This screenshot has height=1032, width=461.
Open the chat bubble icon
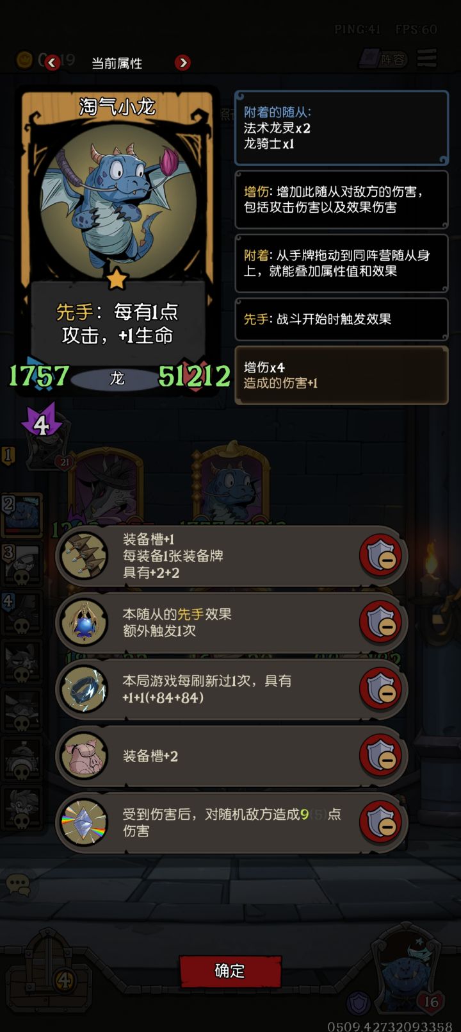coord(18,885)
